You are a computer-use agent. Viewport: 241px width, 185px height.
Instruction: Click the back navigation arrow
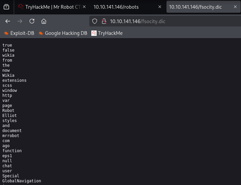8,21
